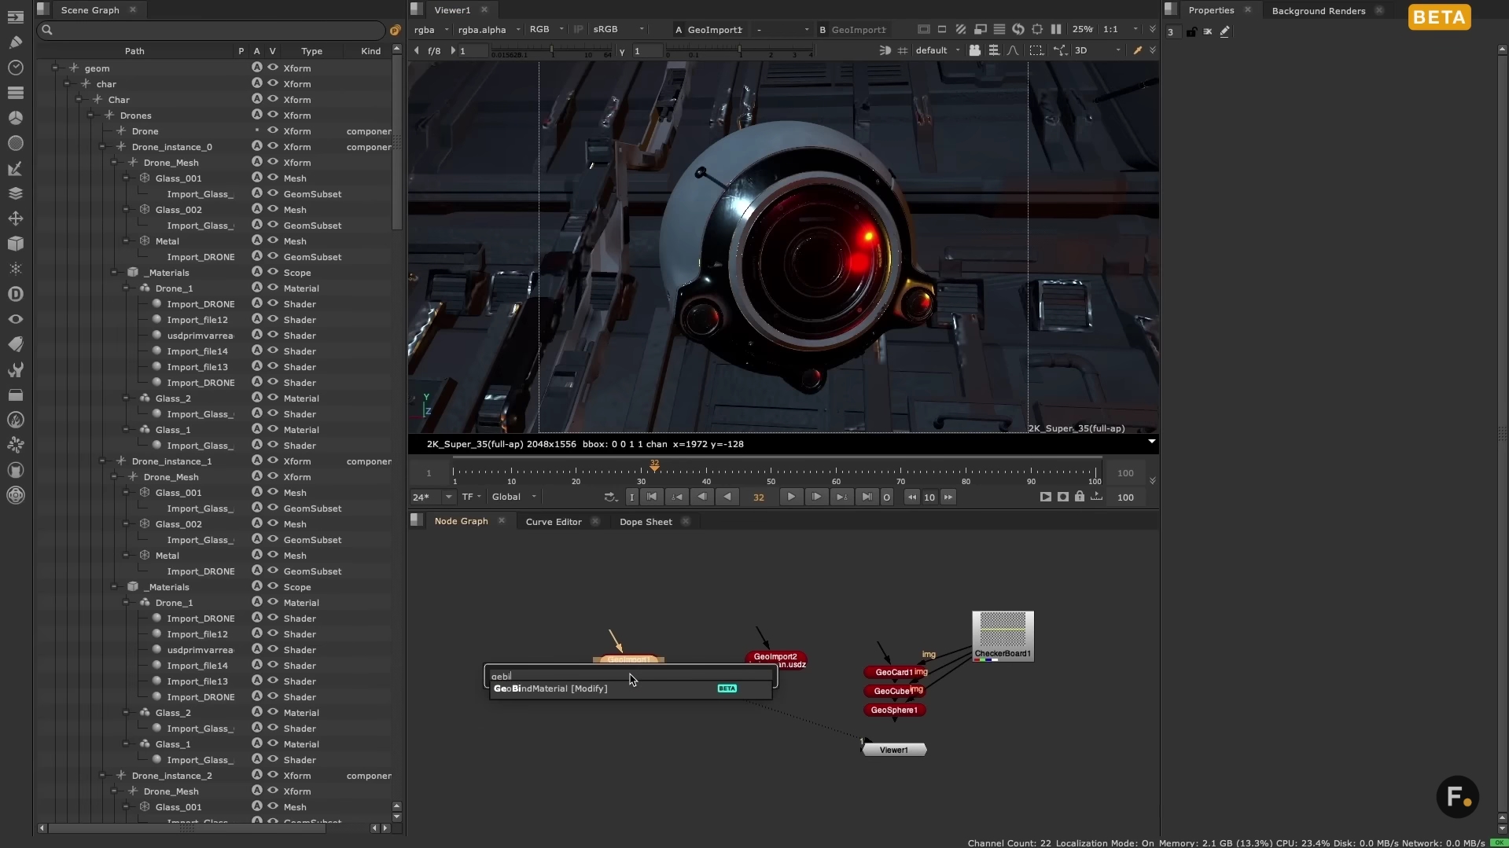Open the Views eye icon toolbar menu
Screen dimensions: 1509x848
click(x=15, y=319)
